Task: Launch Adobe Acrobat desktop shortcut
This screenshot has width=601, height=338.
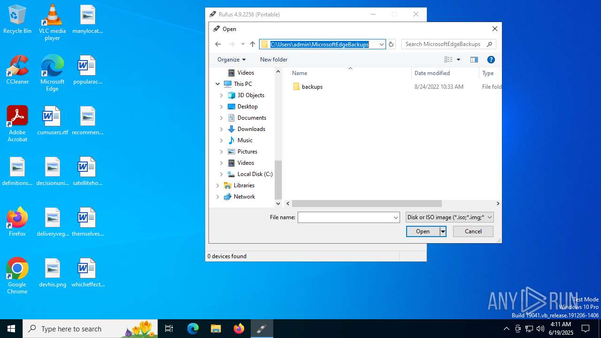Action: pos(17,124)
